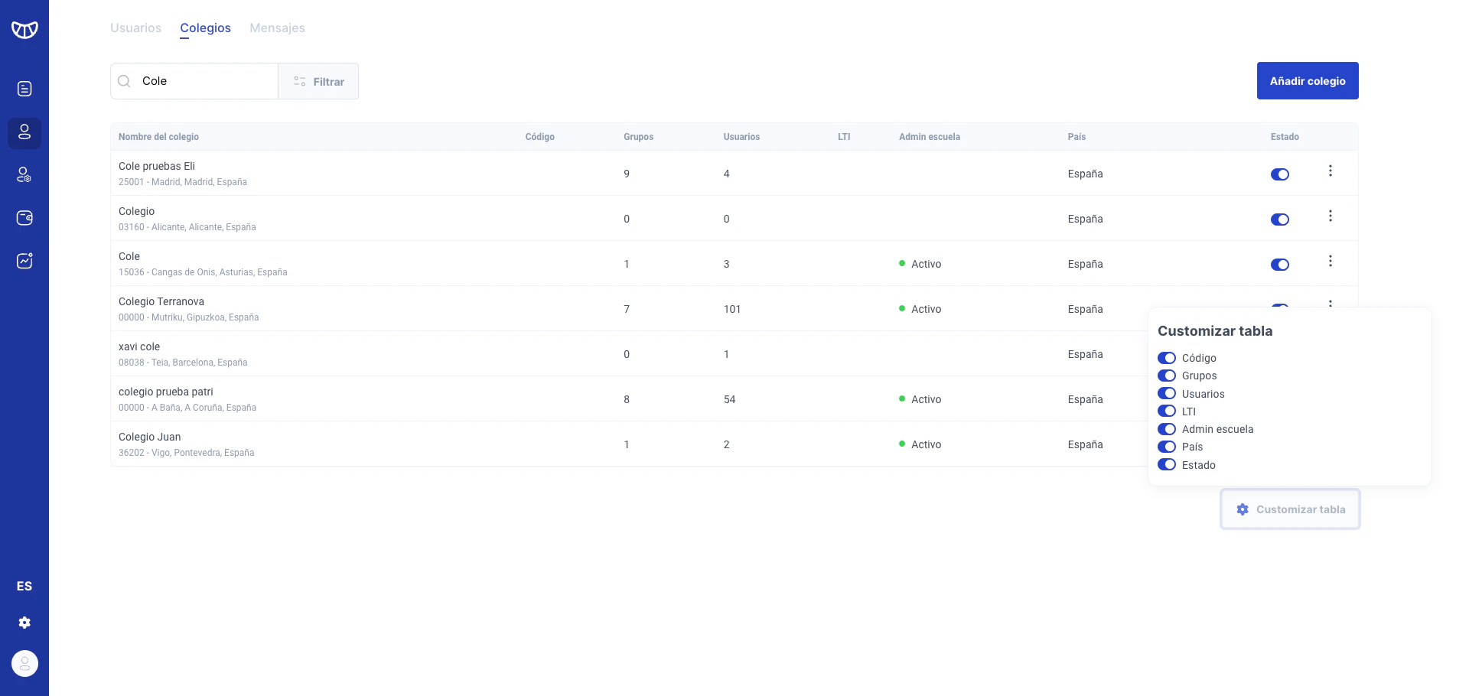
Task: Click Activo status for Colegio Terranova
Action: [920, 309]
